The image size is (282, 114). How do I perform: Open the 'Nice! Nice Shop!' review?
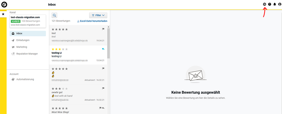tap(78, 109)
